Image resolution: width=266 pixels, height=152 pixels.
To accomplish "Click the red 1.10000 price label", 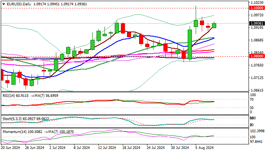I will point(258,8).
